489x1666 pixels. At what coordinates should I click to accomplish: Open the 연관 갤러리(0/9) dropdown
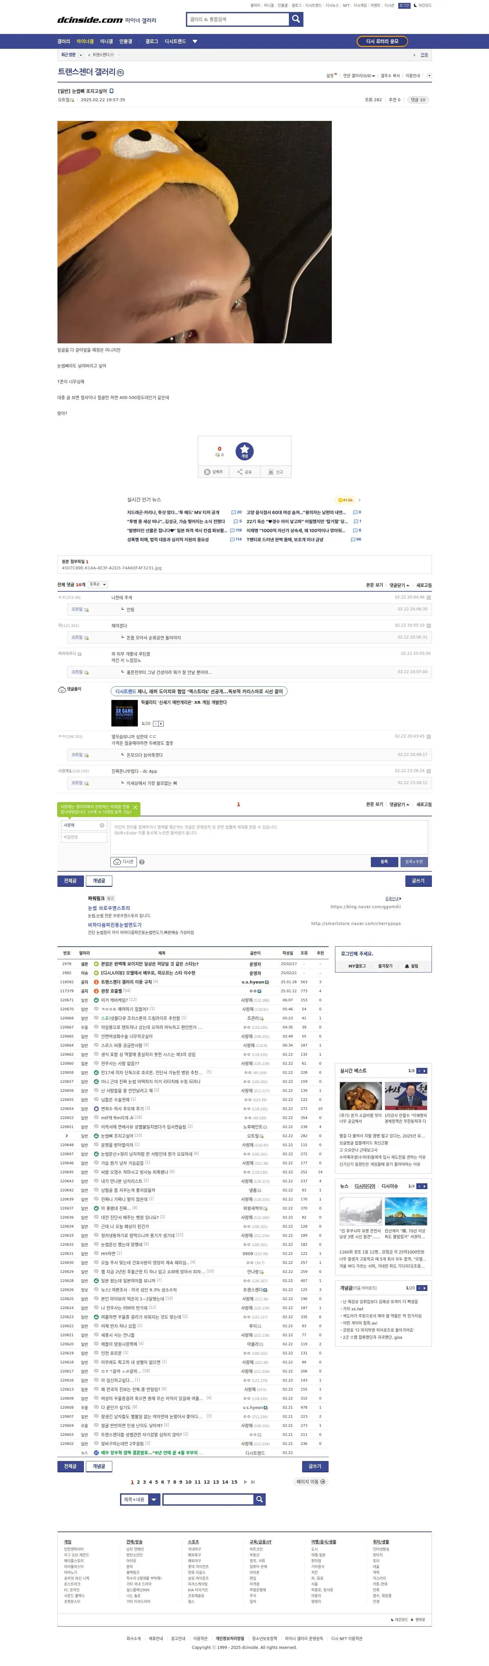pos(359,76)
